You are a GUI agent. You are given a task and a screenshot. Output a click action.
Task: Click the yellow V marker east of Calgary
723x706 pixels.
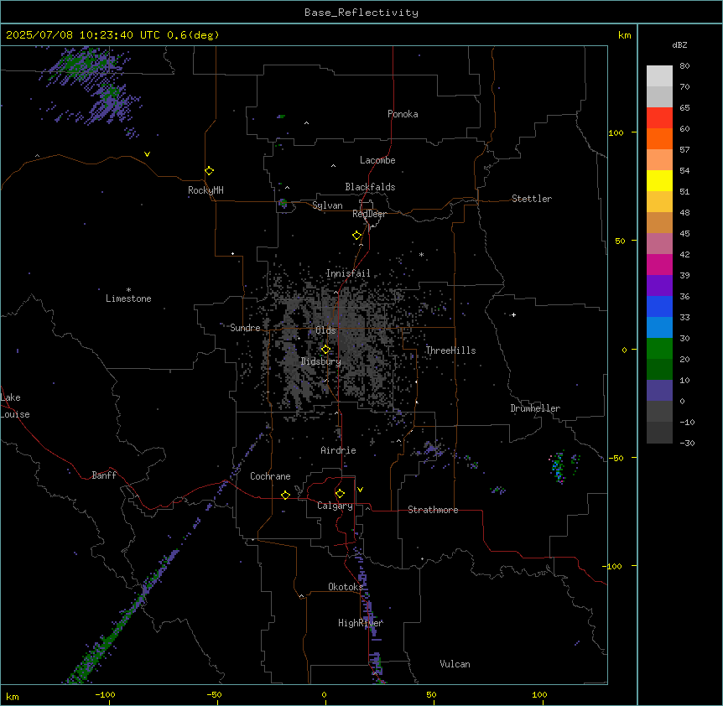[x=360, y=490]
